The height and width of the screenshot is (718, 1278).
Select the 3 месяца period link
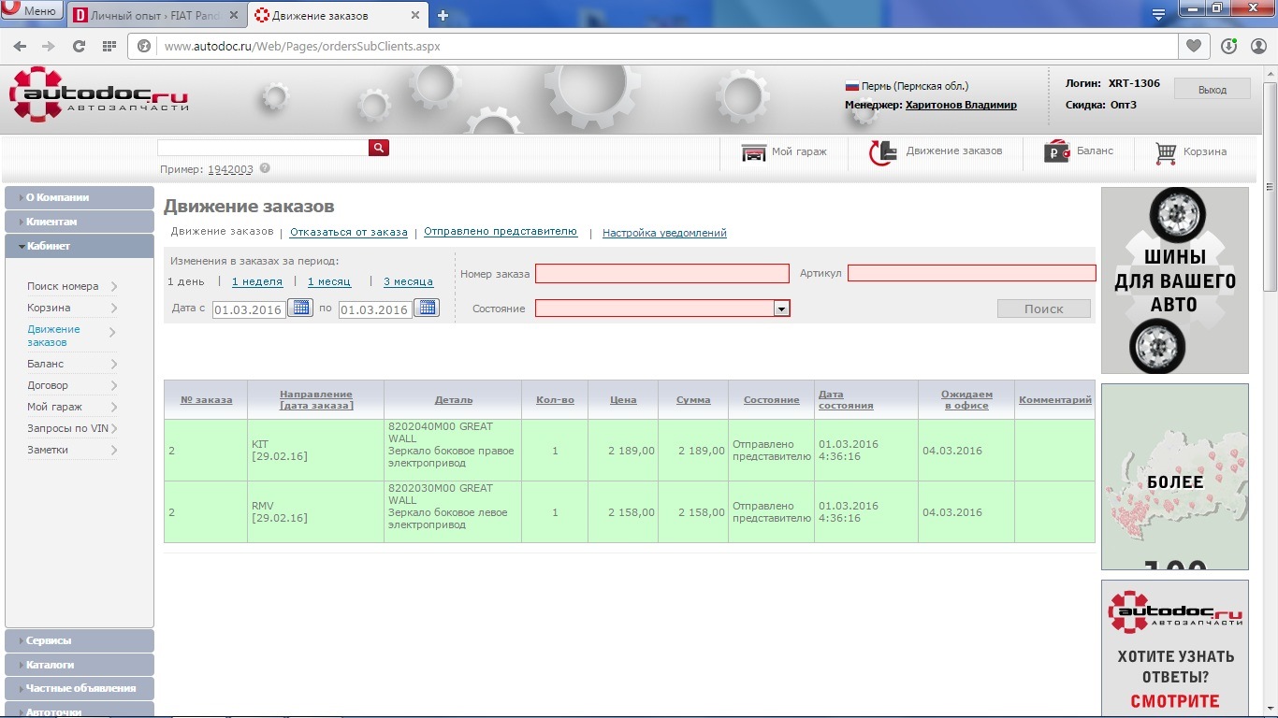tap(408, 281)
